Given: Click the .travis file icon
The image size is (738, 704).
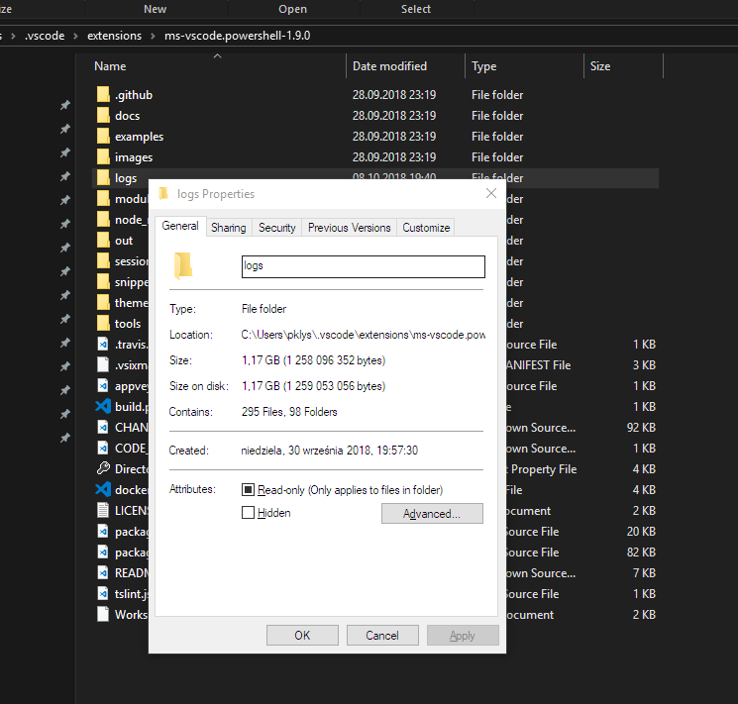Looking at the screenshot, I should click(103, 344).
